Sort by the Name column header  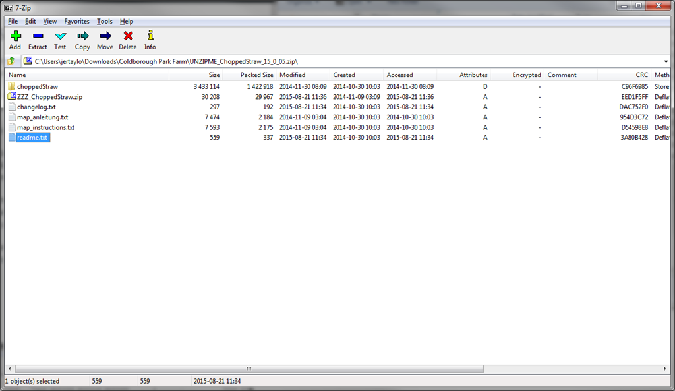click(88, 75)
